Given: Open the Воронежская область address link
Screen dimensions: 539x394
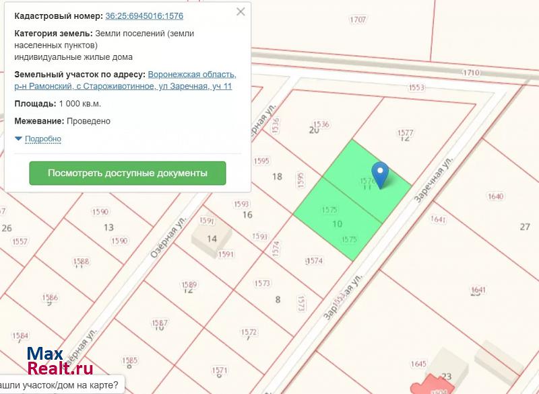Looking at the screenshot, I should point(191,75).
